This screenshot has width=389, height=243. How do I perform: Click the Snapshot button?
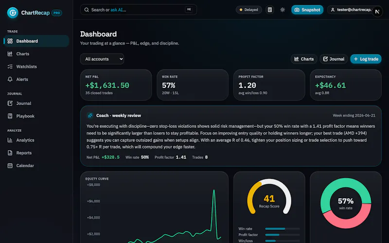tap(307, 10)
